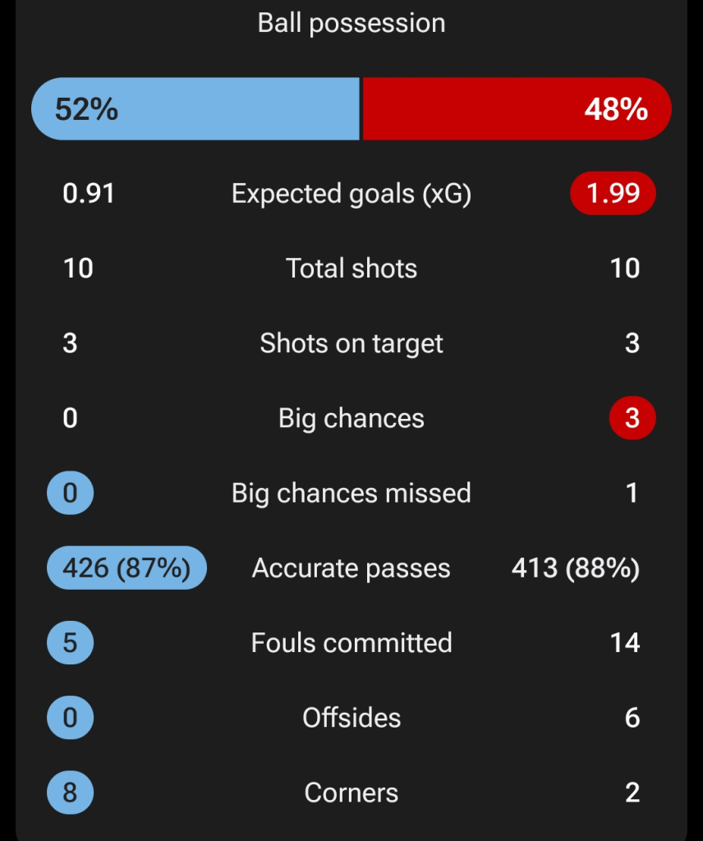Click the blue 8 corners badge
This screenshot has width=703, height=841.
(x=70, y=793)
